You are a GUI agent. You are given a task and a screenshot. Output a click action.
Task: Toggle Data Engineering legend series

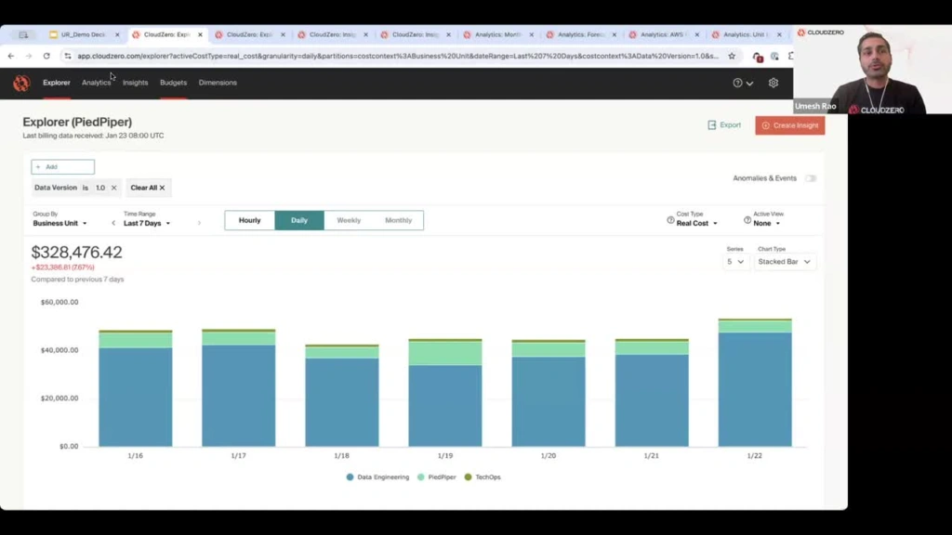point(377,477)
